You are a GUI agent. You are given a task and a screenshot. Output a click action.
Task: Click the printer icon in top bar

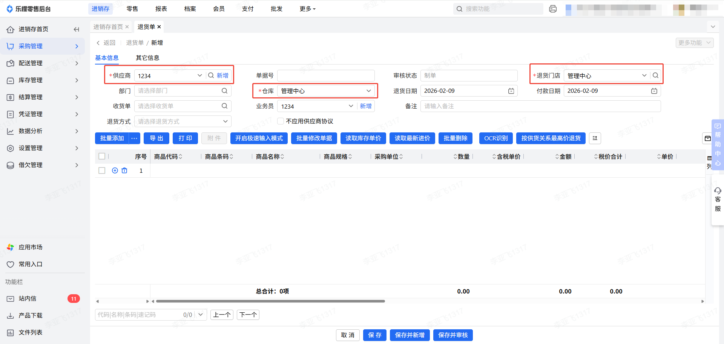pos(553,9)
